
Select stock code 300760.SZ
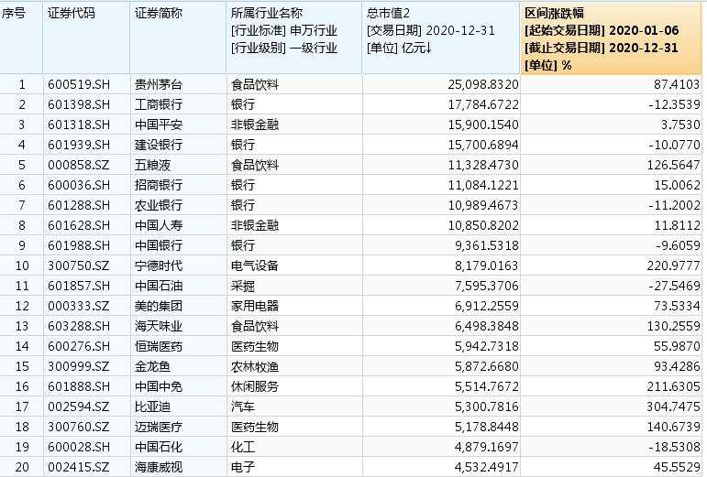[x=79, y=427]
